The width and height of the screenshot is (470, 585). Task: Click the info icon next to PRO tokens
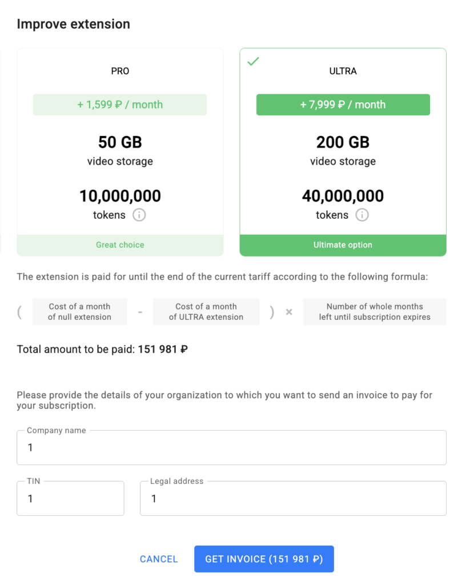point(139,215)
